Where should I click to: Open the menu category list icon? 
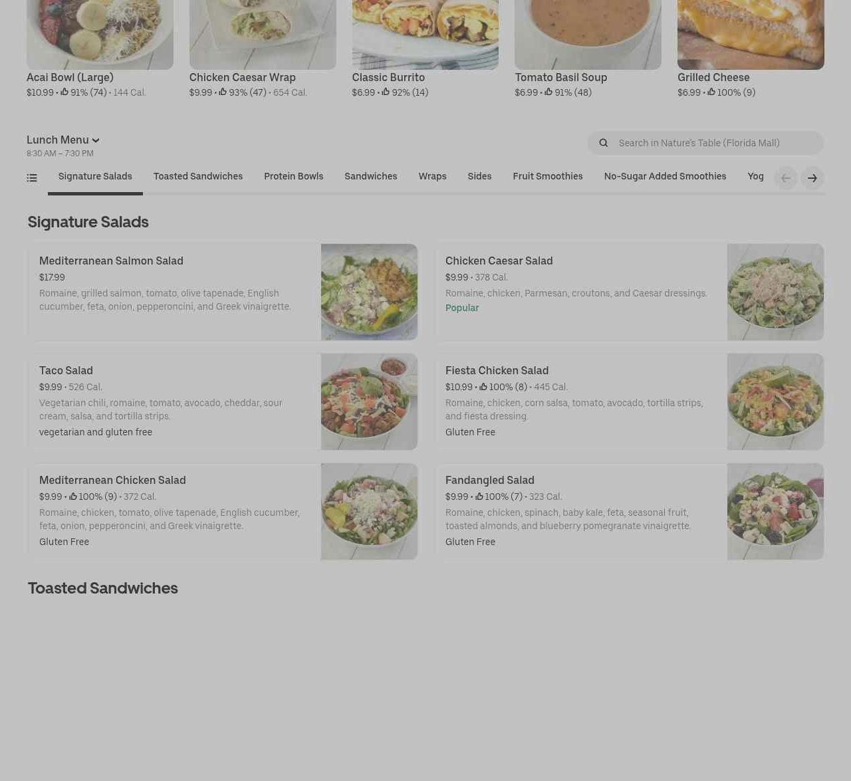tap(32, 177)
